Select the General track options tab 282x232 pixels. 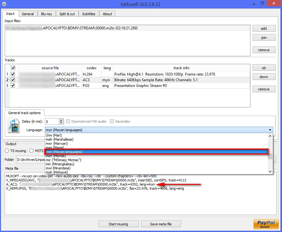[x=24, y=113]
